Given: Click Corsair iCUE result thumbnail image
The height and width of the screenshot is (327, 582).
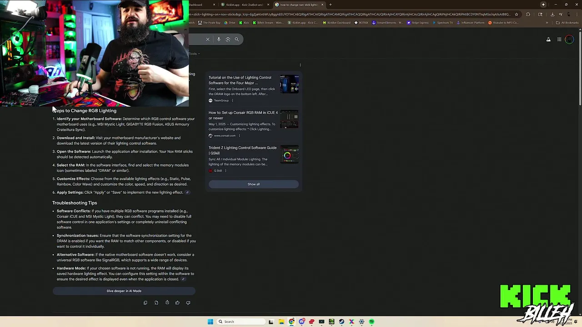Looking at the screenshot, I should tap(290, 119).
